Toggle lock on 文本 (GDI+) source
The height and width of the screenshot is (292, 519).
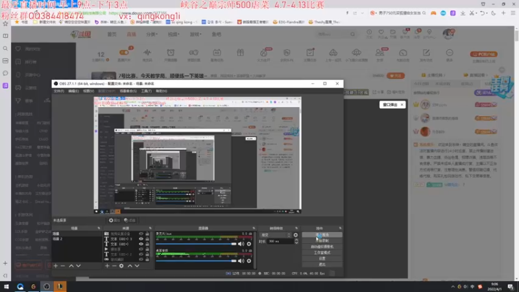147,244
